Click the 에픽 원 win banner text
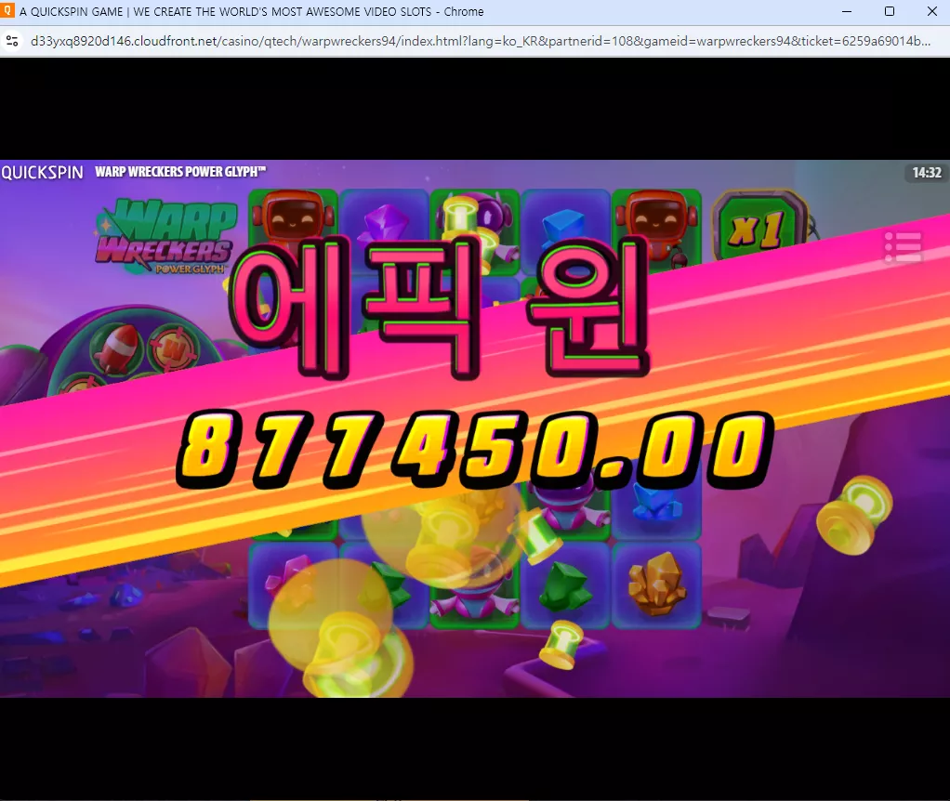The width and height of the screenshot is (950, 801). pos(440,306)
